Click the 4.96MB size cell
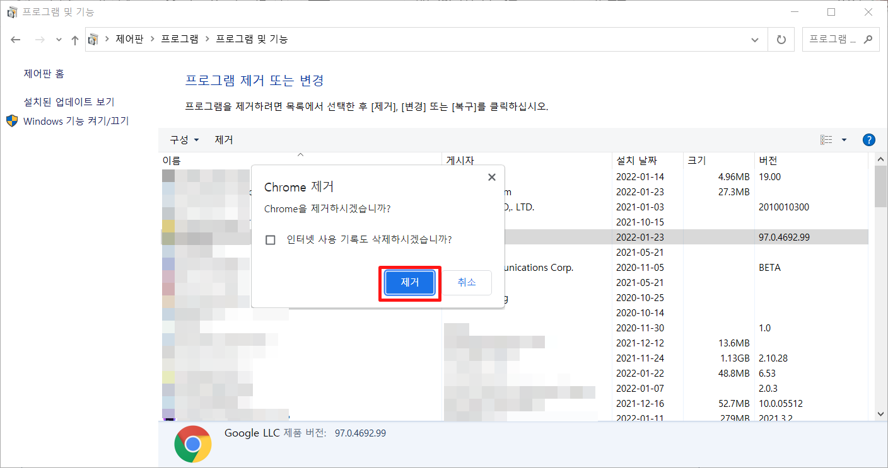 (733, 177)
